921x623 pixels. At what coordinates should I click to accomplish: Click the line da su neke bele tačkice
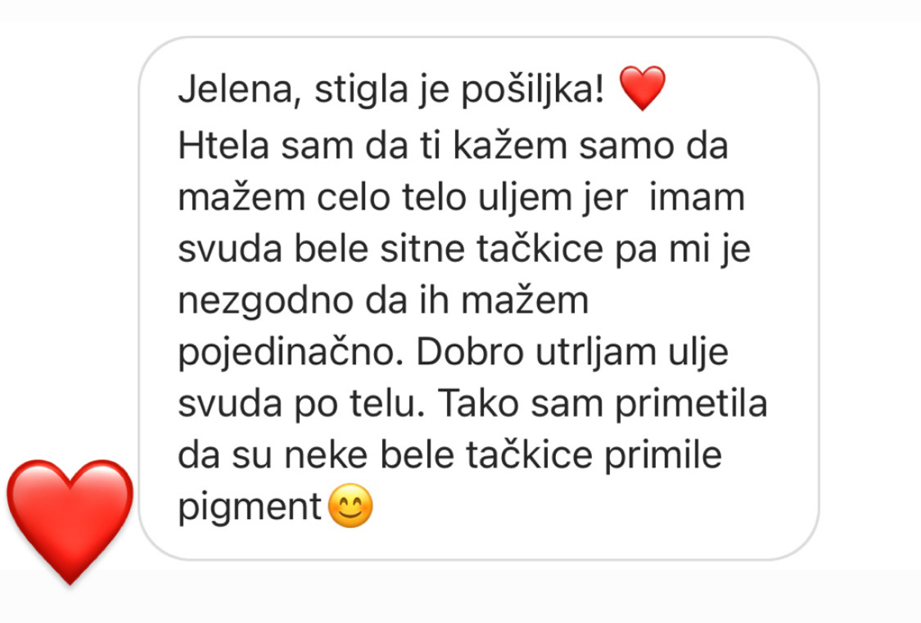449,455
